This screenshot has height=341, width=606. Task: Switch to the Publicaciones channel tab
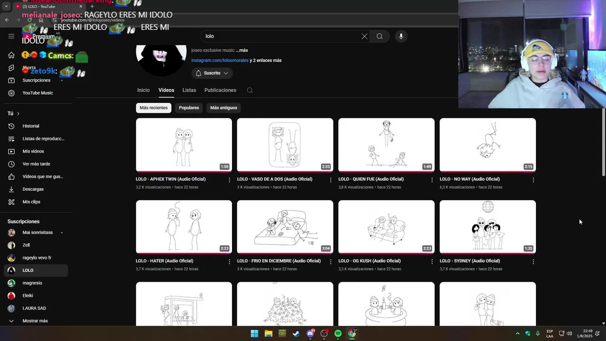(220, 90)
